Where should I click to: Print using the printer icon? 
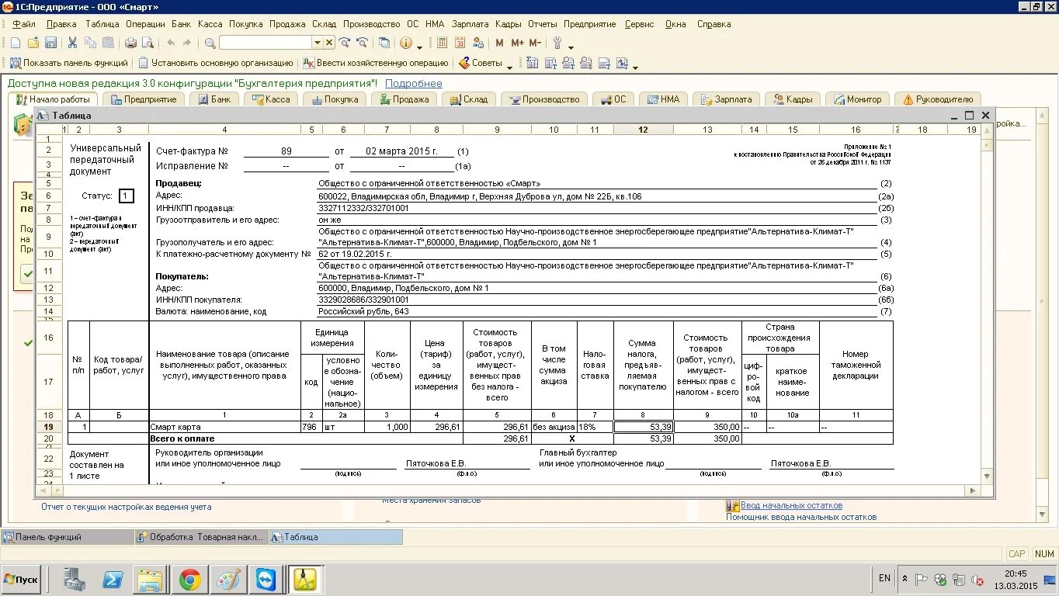130,43
